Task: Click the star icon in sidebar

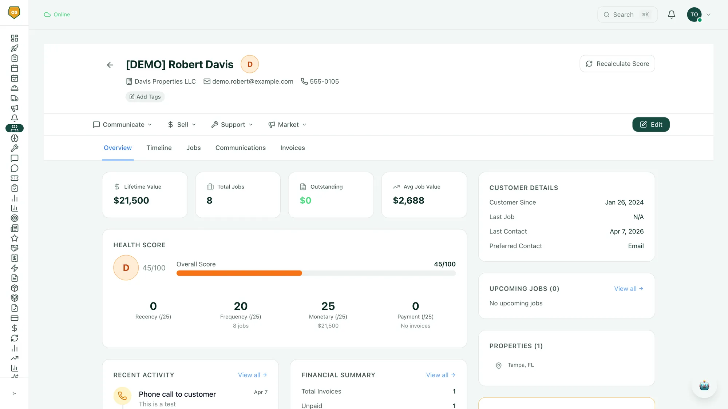Action: pos(14,238)
